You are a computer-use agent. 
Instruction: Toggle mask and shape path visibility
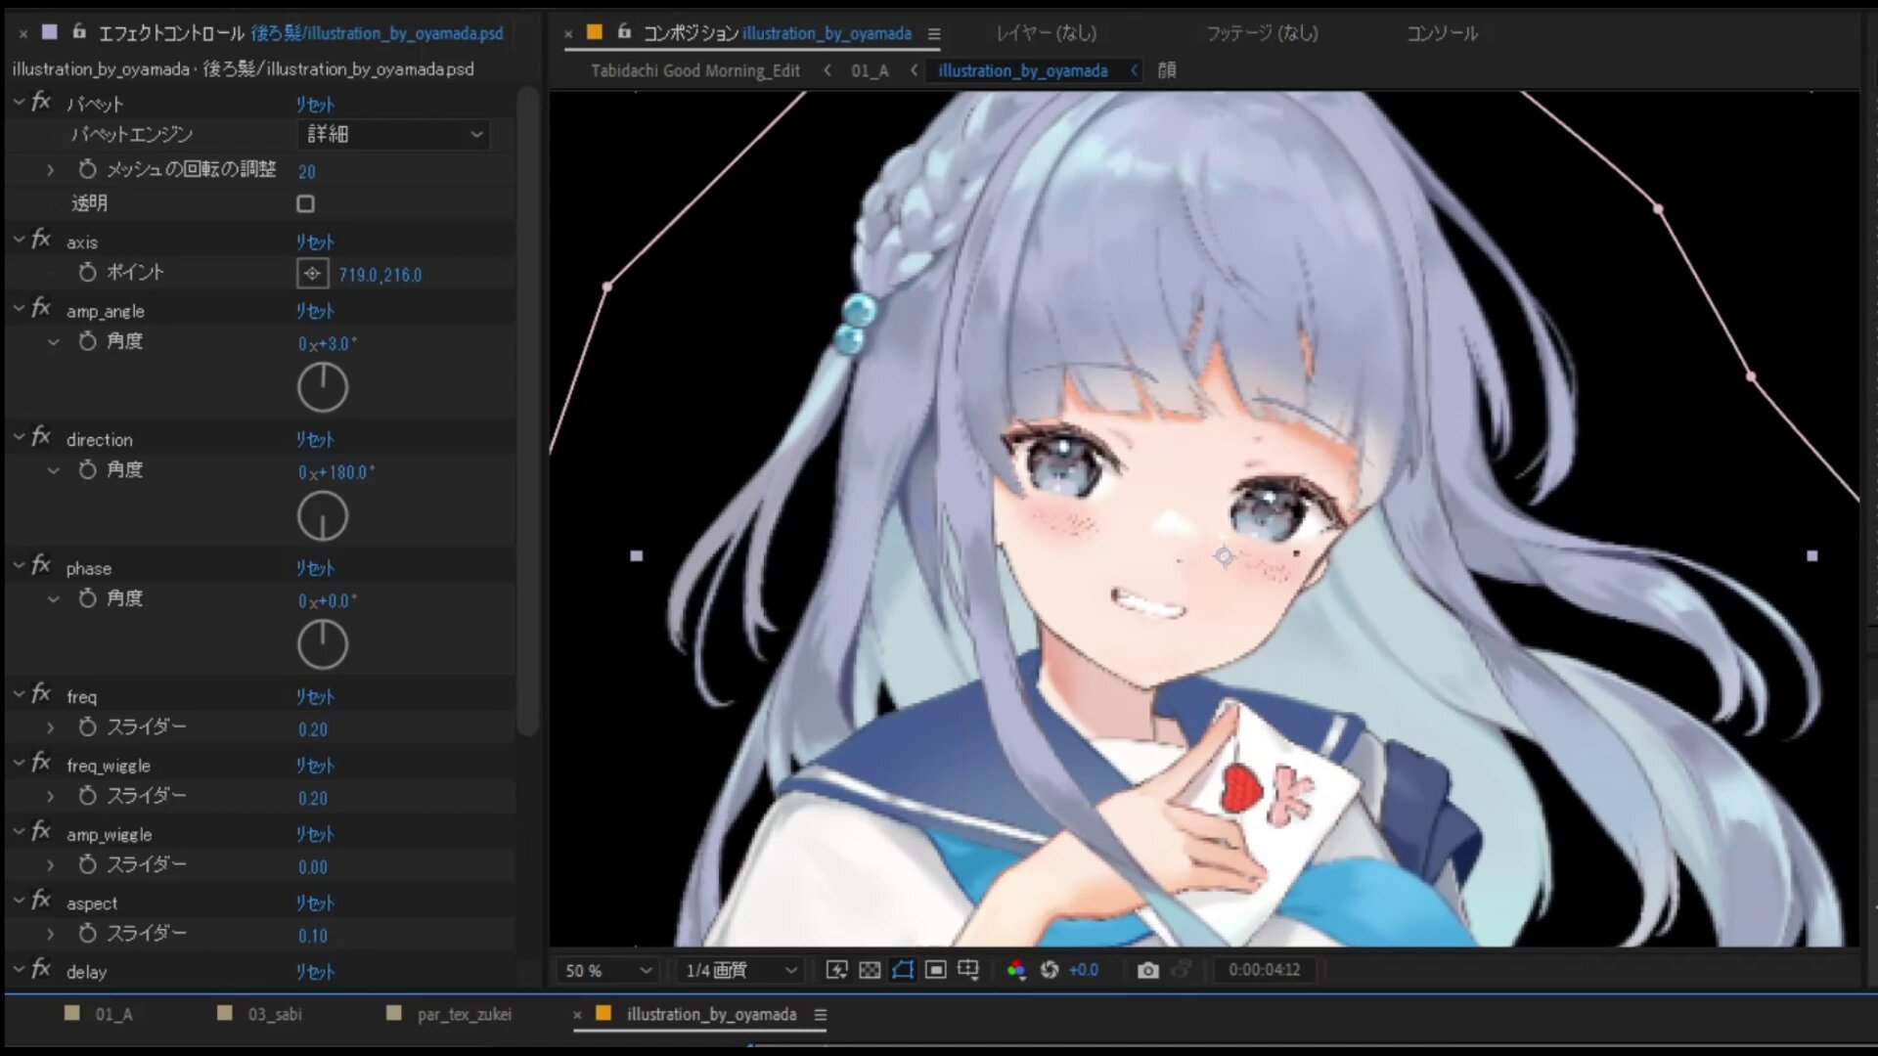coord(903,970)
